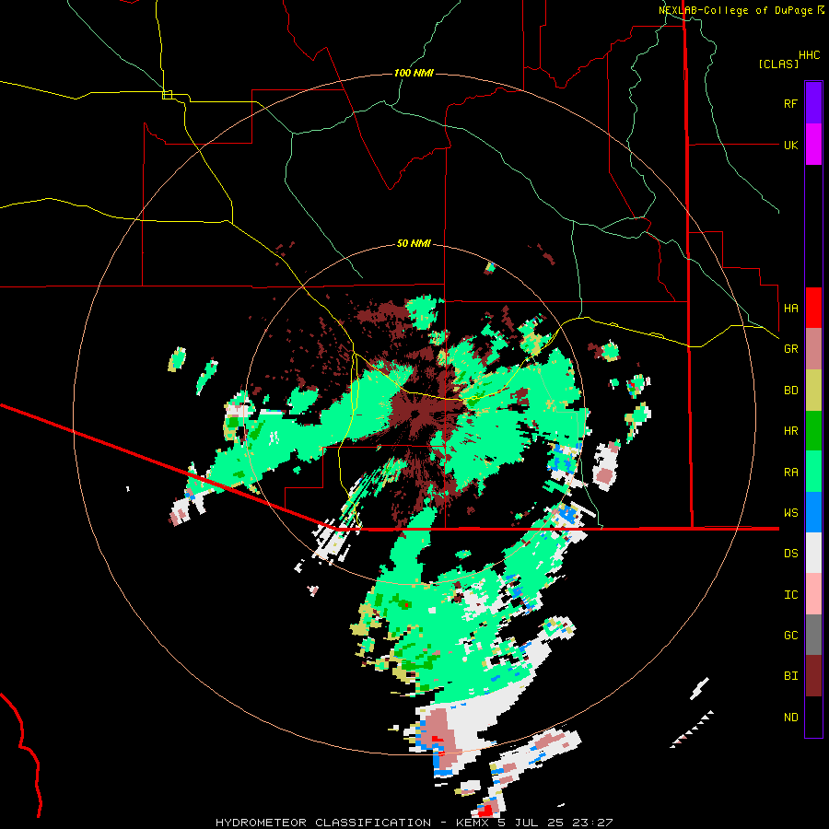Click the small yellow square city marker

167,95
